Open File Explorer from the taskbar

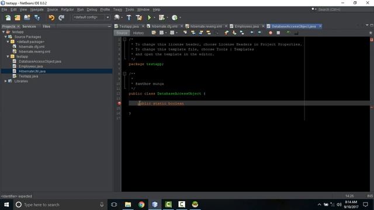coord(128,205)
